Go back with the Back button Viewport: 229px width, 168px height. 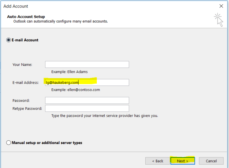point(157,161)
